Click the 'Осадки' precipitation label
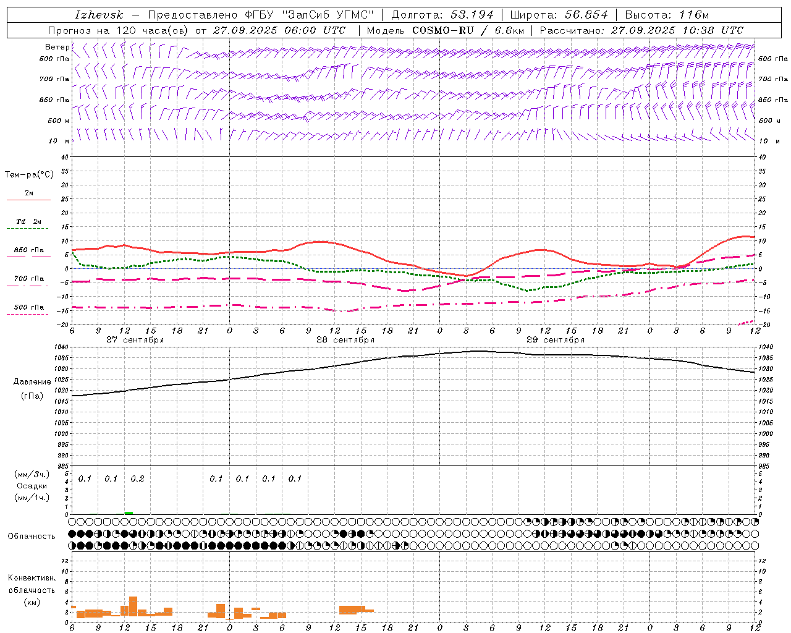 [32, 486]
